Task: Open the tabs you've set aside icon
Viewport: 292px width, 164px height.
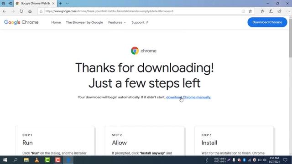Action: [3, 3]
